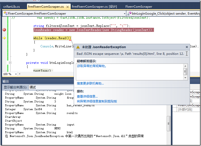This screenshot has height=146, width=201.
Task: Open the 100 % zoom level dropdown
Action: [16, 74]
